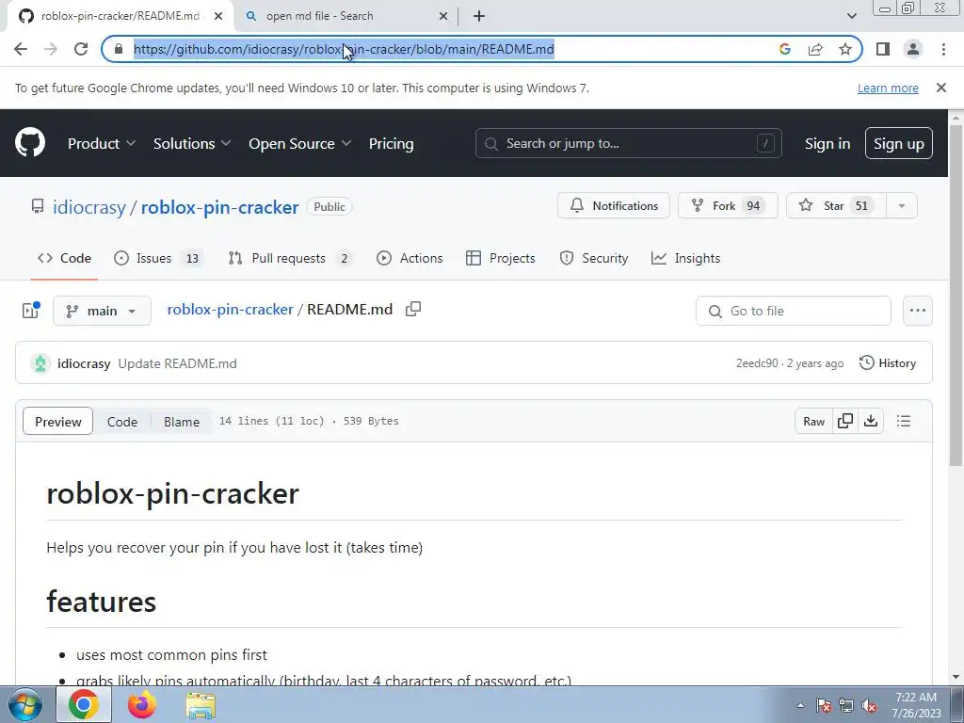Open the README outline list icon
Image resolution: width=964 pixels, height=723 pixels.
[x=903, y=421]
